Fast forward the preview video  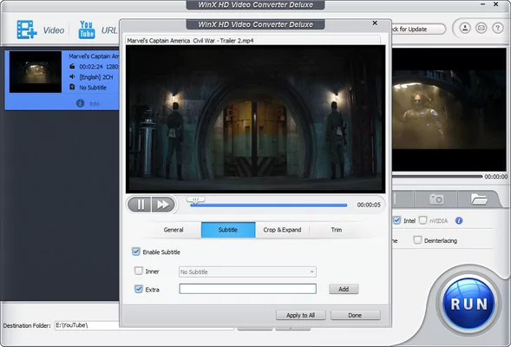(163, 205)
